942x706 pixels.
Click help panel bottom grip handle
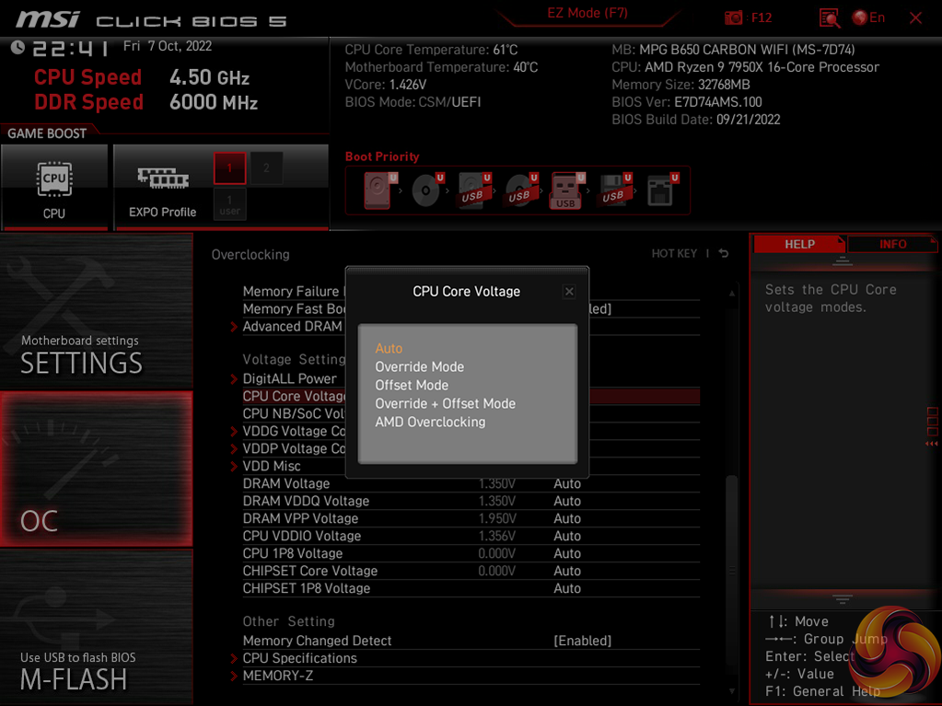pyautogui.click(x=843, y=598)
